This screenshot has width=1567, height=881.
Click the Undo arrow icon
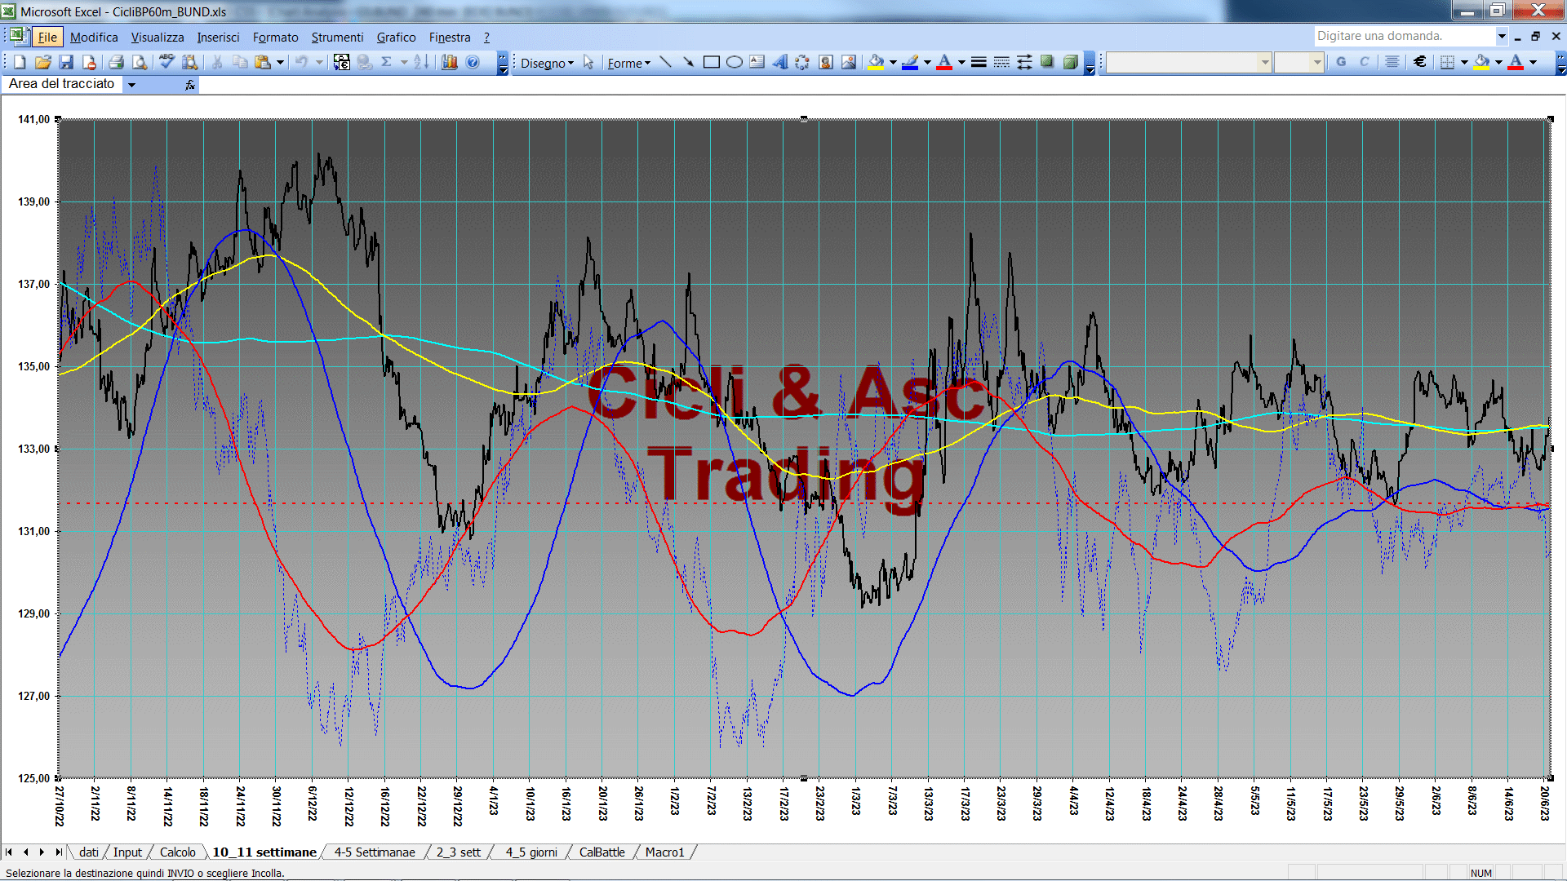[301, 62]
